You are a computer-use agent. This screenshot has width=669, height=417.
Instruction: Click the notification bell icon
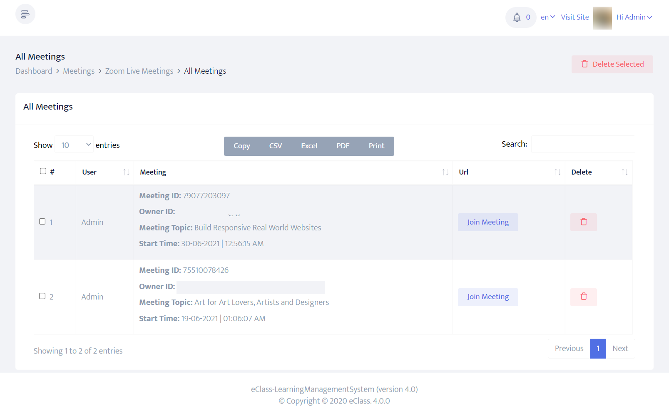[x=517, y=17]
